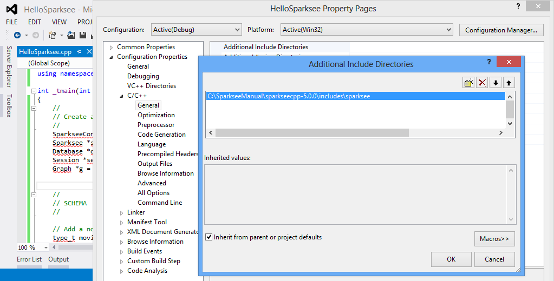Select Command Line in the property tree
Viewport: 554px width, 281px height.
160,203
